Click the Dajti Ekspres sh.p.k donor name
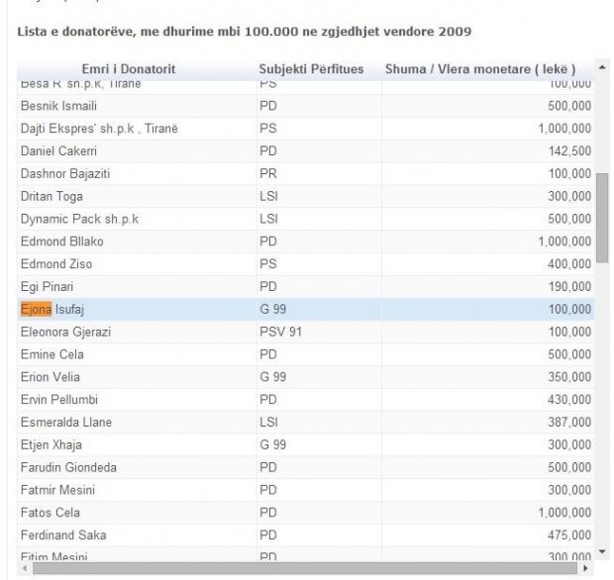This screenshot has height=580, width=614. pyautogui.click(x=100, y=128)
